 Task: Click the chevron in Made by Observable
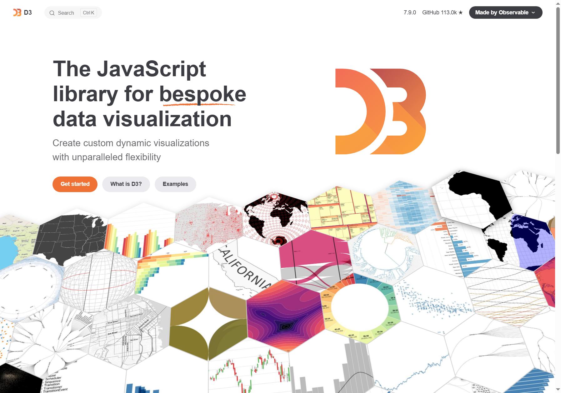(533, 13)
